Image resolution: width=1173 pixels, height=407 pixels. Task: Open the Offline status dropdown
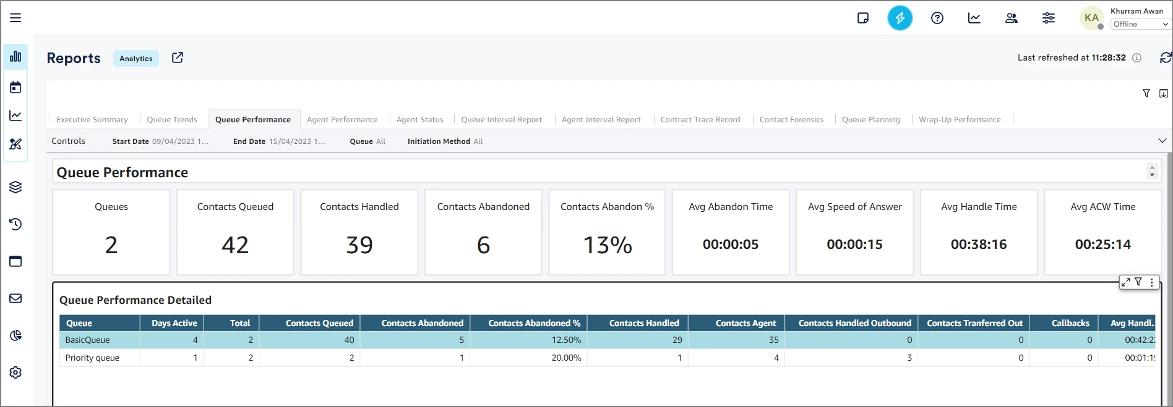point(1140,24)
